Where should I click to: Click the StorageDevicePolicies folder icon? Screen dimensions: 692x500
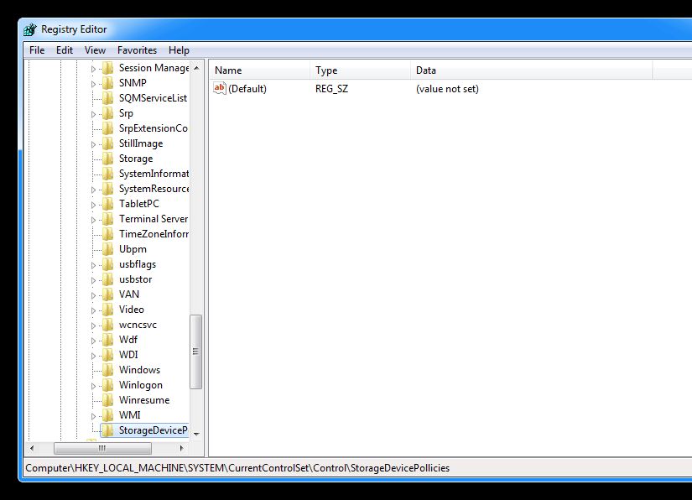[107, 430]
